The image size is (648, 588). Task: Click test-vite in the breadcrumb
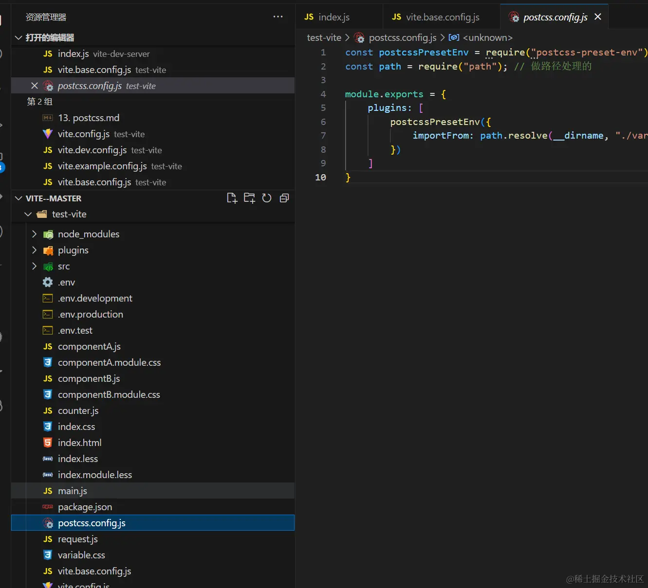(x=324, y=37)
